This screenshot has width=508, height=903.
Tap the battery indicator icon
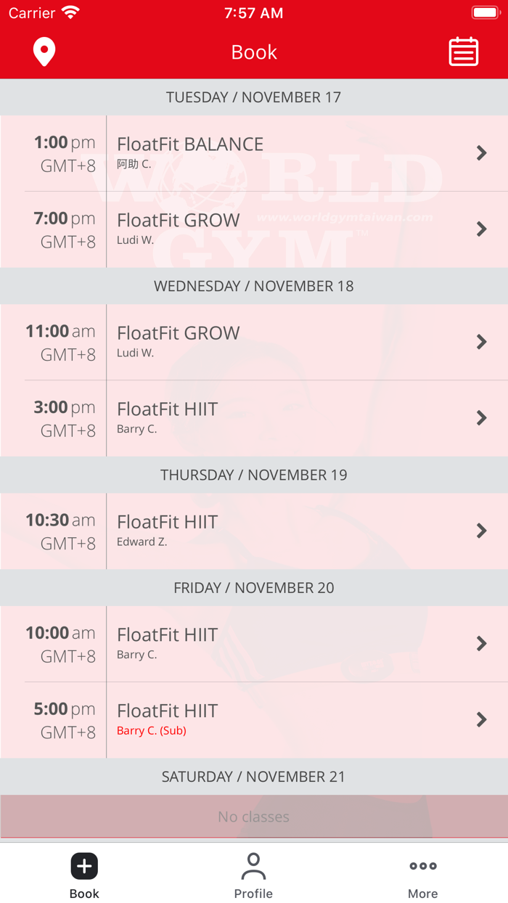[x=485, y=13]
